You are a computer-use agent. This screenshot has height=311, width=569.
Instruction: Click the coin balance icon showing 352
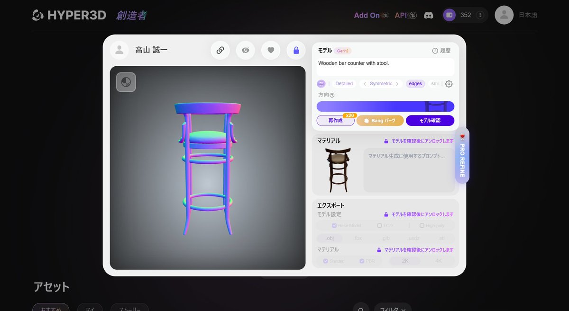(449, 15)
